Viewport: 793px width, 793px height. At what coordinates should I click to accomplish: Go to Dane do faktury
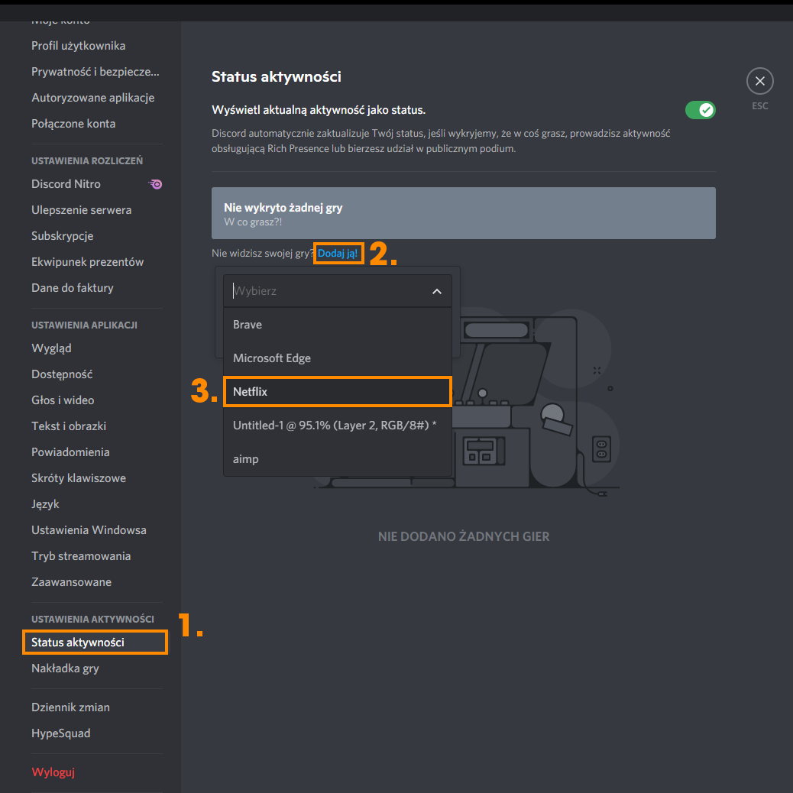pyautogui.click(x=73, y=288)
